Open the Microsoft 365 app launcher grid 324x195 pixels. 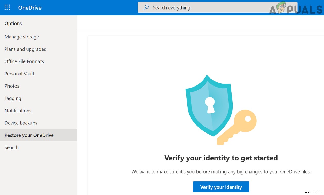7,7
